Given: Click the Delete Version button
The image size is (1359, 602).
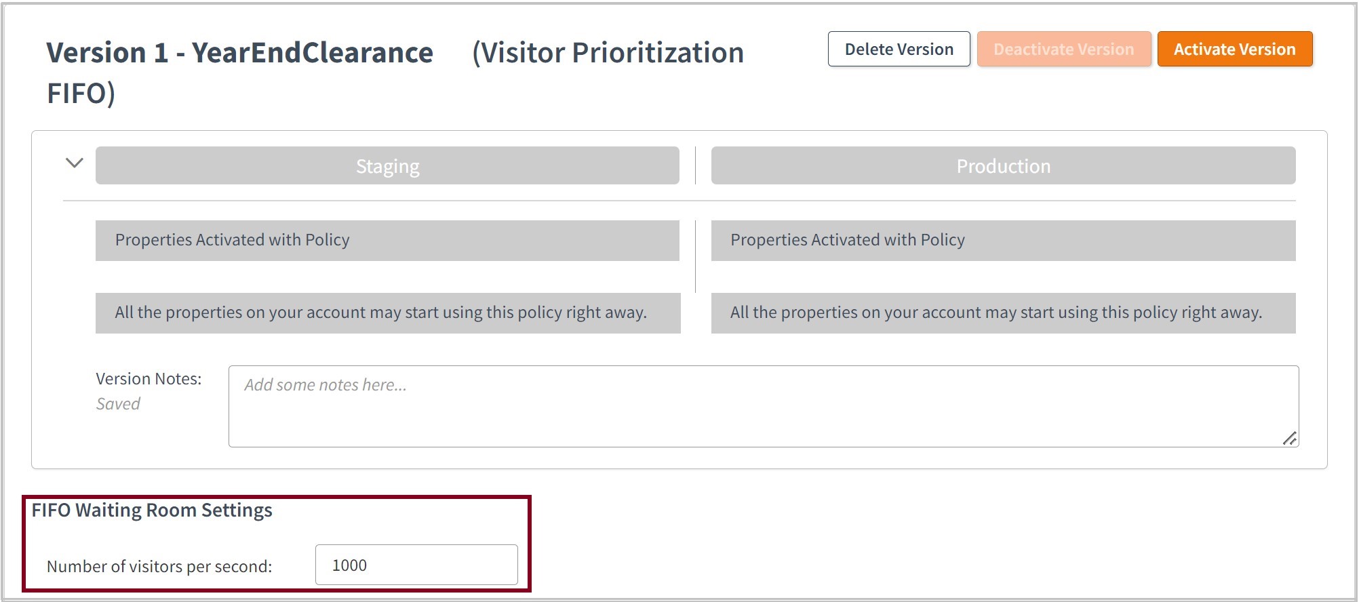Looking at the screenshot, I should [899, 49].
